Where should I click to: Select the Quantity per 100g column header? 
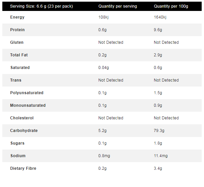pyautogui.click(x=171, y=6)
